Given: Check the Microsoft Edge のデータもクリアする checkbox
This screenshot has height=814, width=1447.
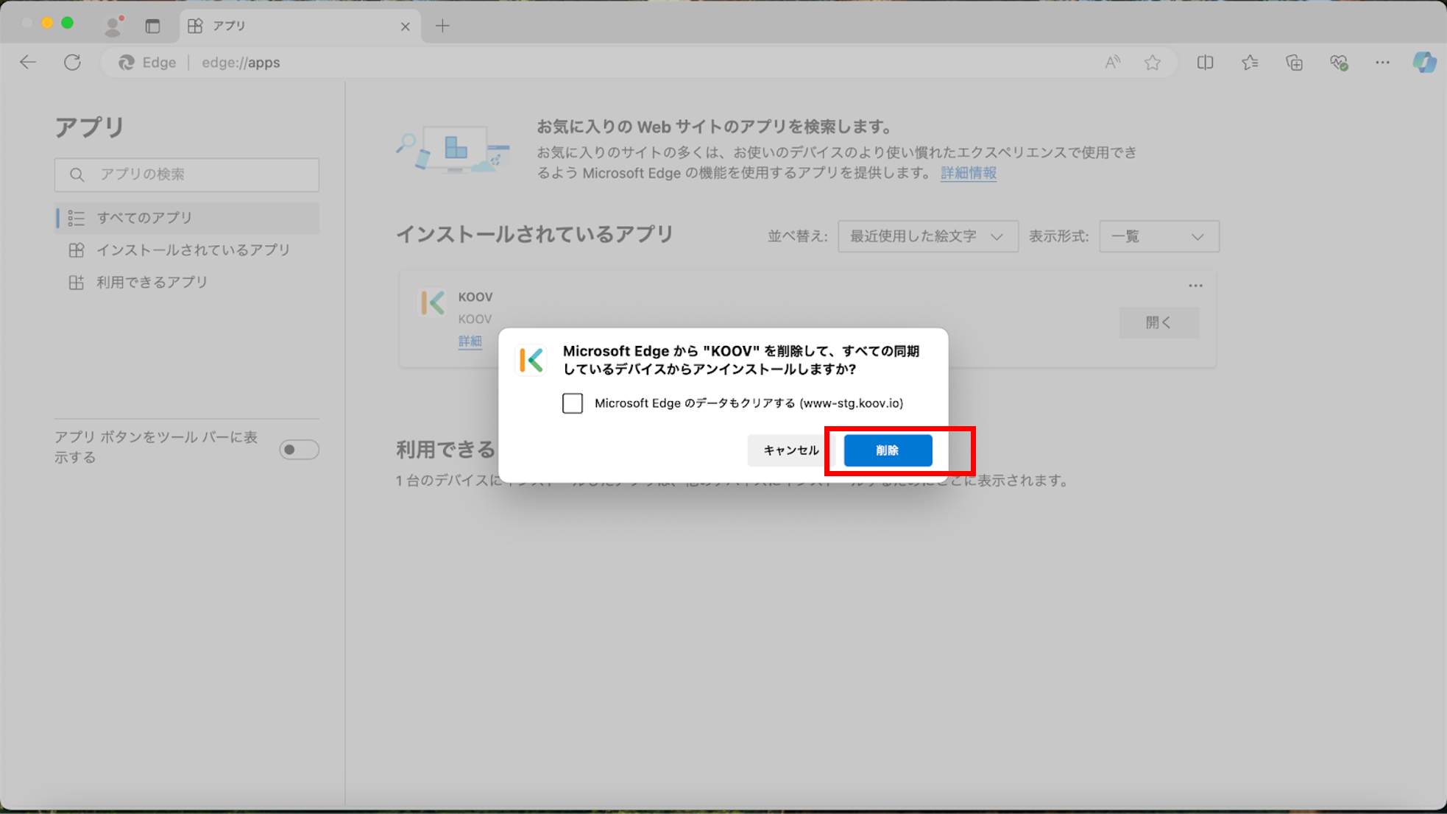Looking at the screenshot, I should point(573,403).
